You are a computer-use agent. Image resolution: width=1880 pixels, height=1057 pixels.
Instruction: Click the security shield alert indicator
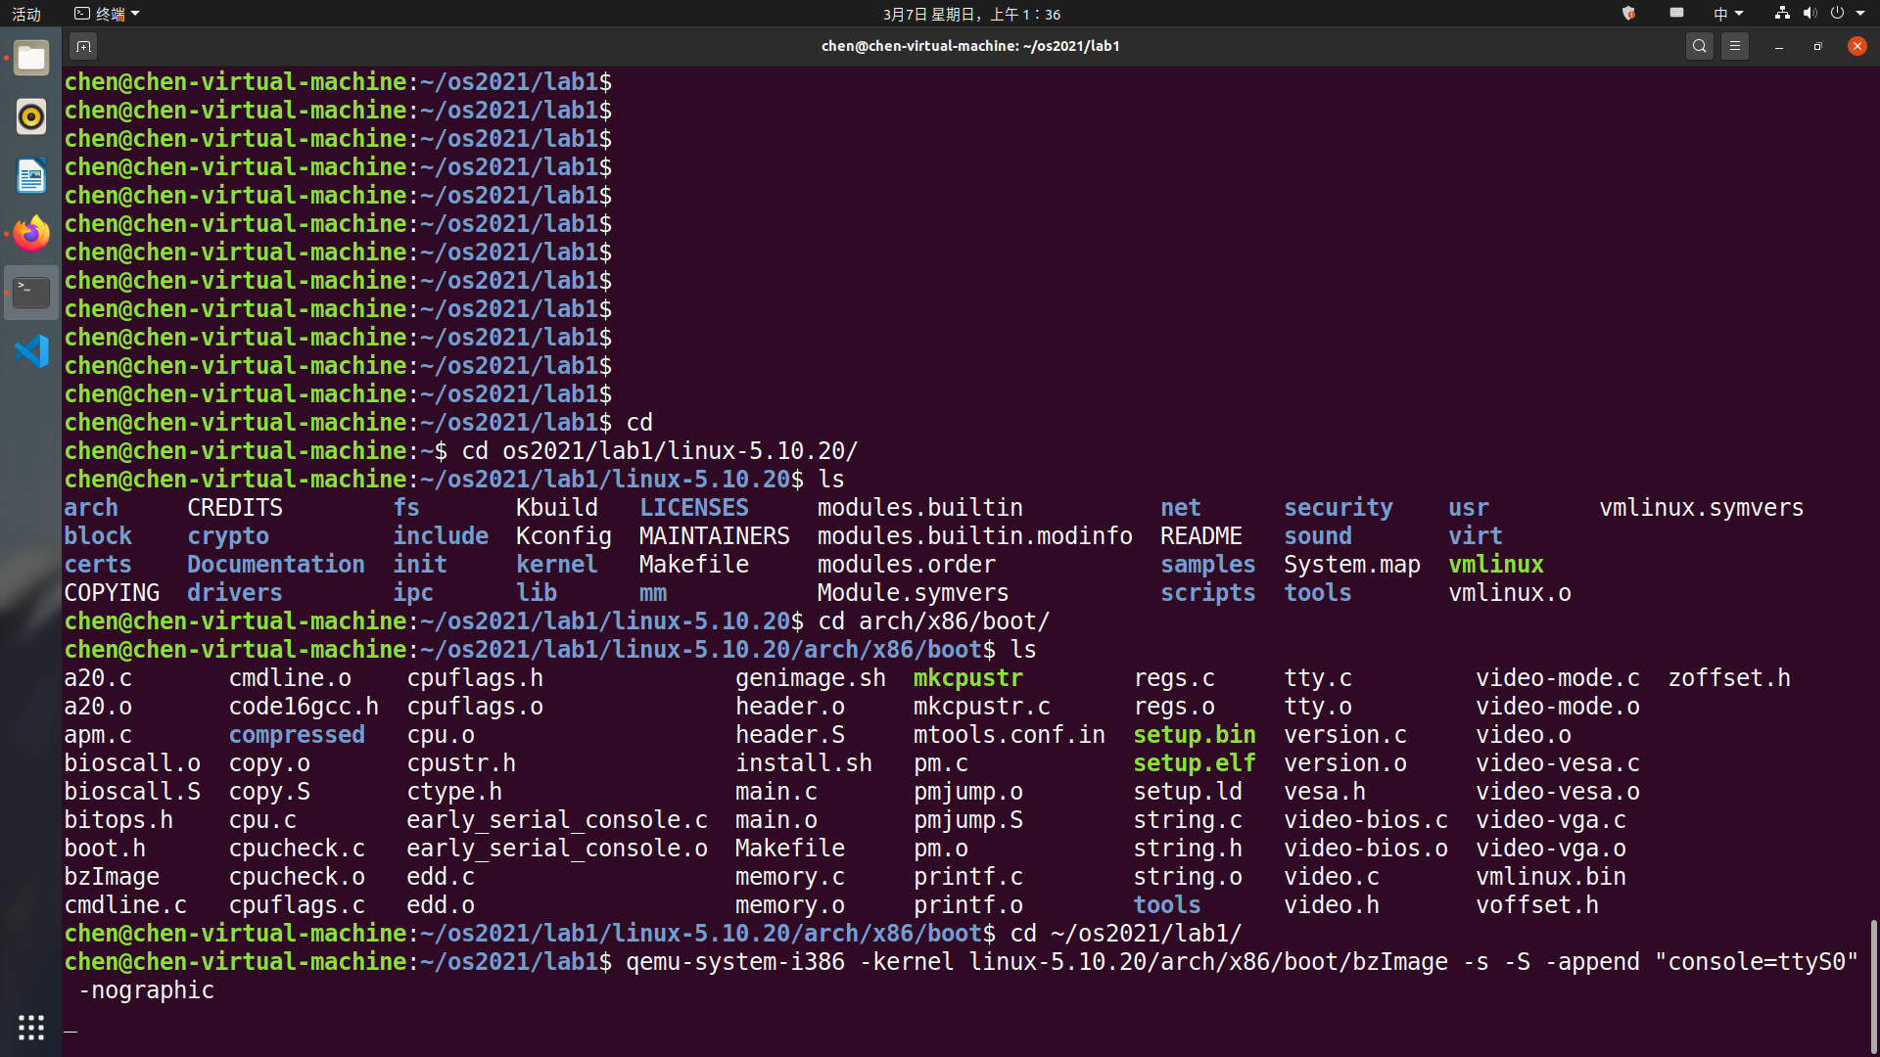pos(1629,14)
